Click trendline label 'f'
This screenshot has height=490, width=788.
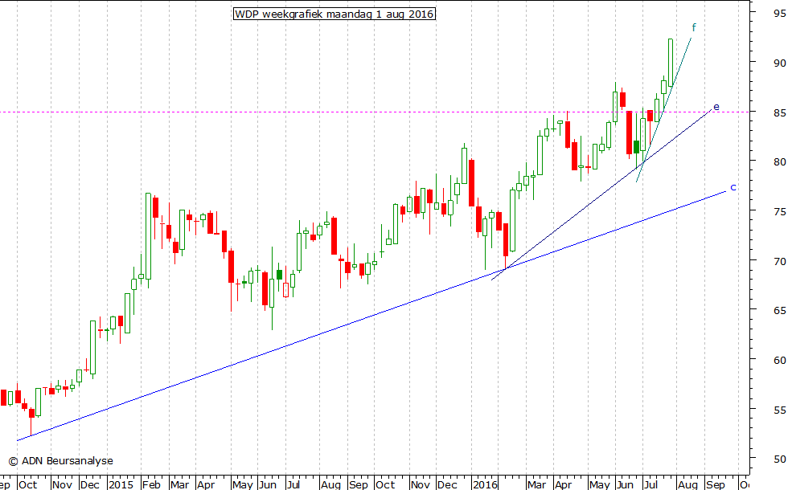pyautogui.click(x=694, y=27)
